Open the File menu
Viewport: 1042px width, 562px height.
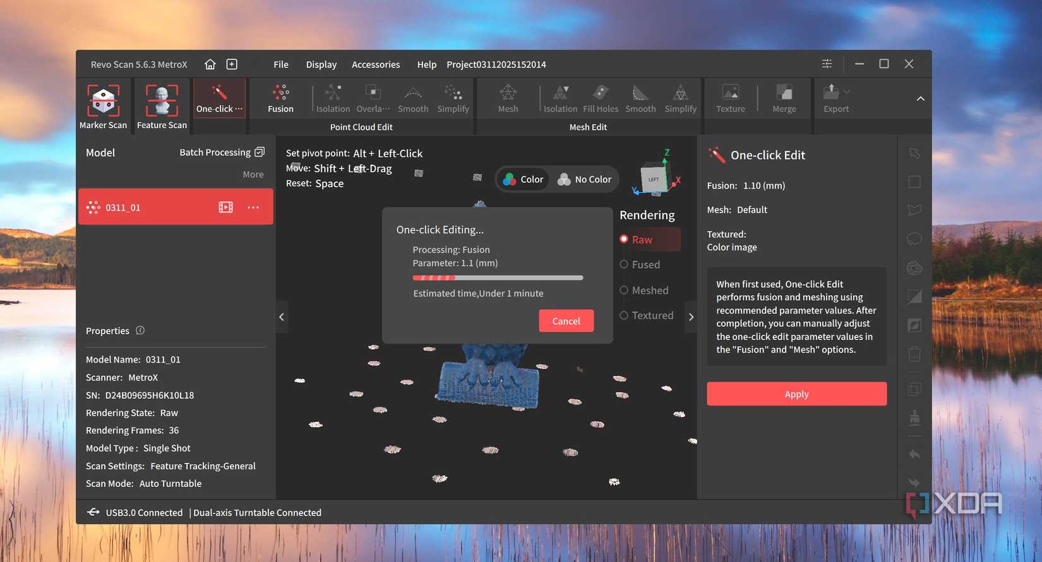[281, 64]
